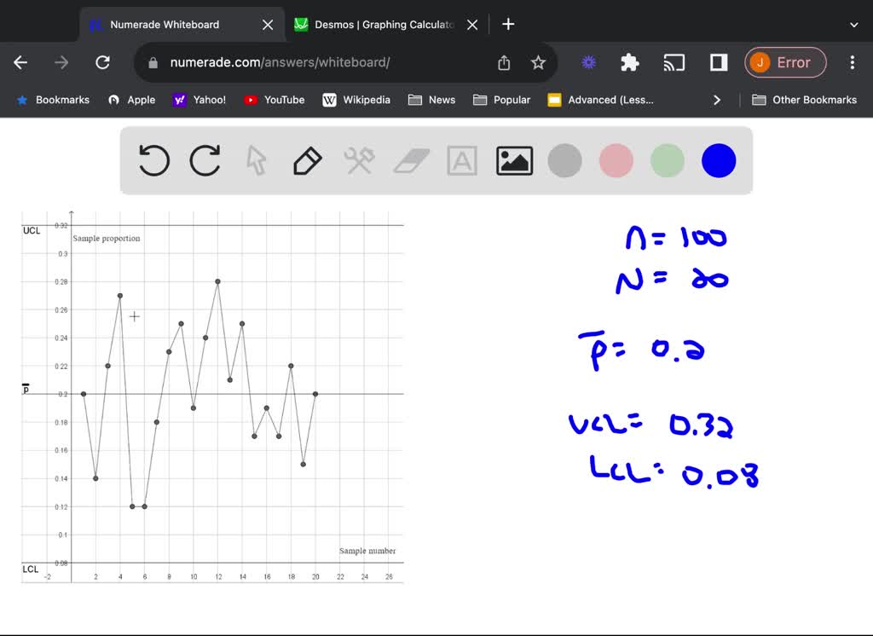The height and width of the screenshot is (636, 873).
Task: Expand the hidden bookmarks chevron
Action: coord(717,100)
